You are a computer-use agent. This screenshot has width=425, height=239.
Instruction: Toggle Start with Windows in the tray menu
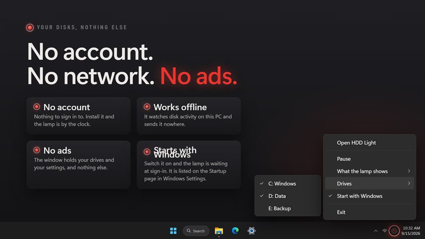[x=369, y=196]
